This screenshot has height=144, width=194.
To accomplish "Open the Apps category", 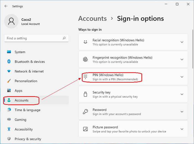I will [36, 91].
